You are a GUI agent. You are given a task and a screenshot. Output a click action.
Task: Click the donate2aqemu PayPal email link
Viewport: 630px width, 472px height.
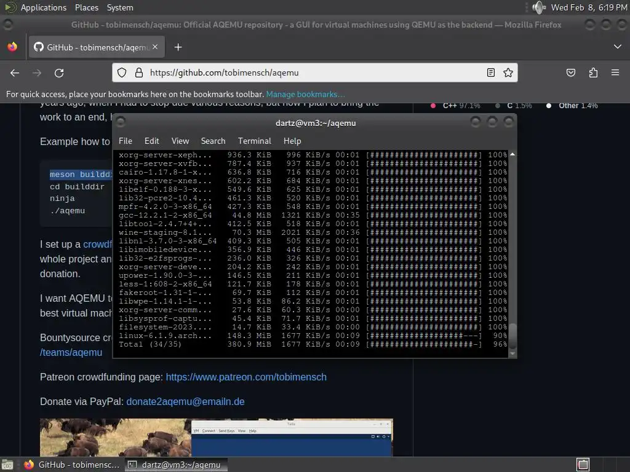pos(185,401)
